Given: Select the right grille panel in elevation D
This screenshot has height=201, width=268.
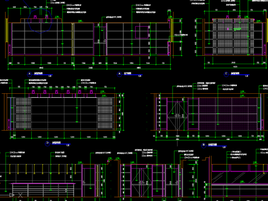Looking at the screenshot, I should (105, 113).
